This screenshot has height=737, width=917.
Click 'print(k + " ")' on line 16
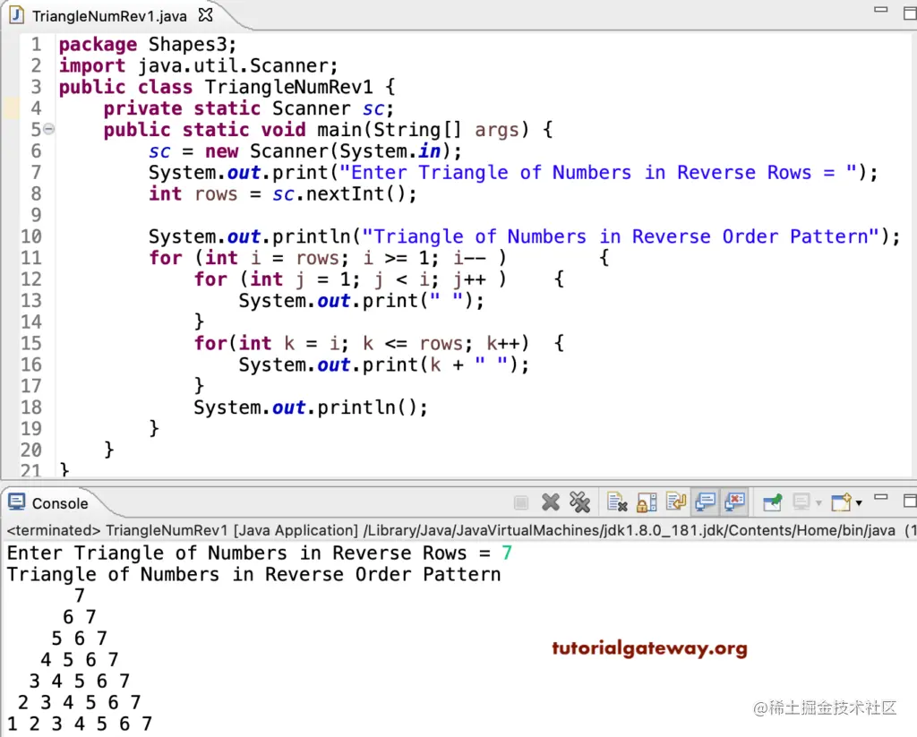tap(441, 365)
